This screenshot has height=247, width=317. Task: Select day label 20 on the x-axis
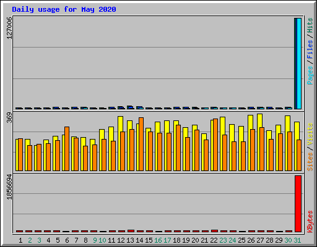195,240
